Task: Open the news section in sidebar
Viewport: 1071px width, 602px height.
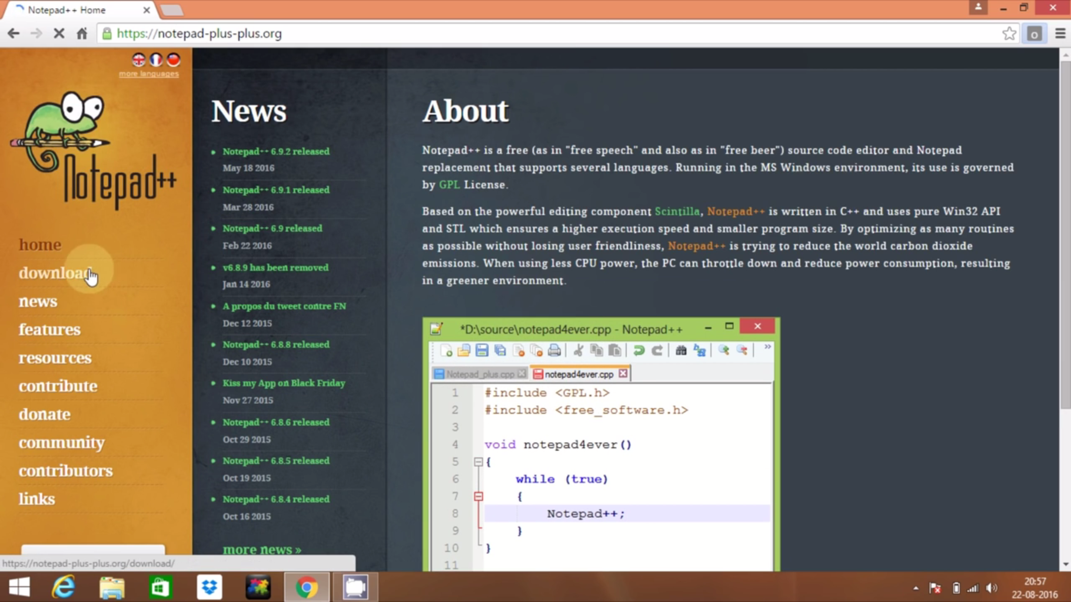Action: [x=38, y=301]
